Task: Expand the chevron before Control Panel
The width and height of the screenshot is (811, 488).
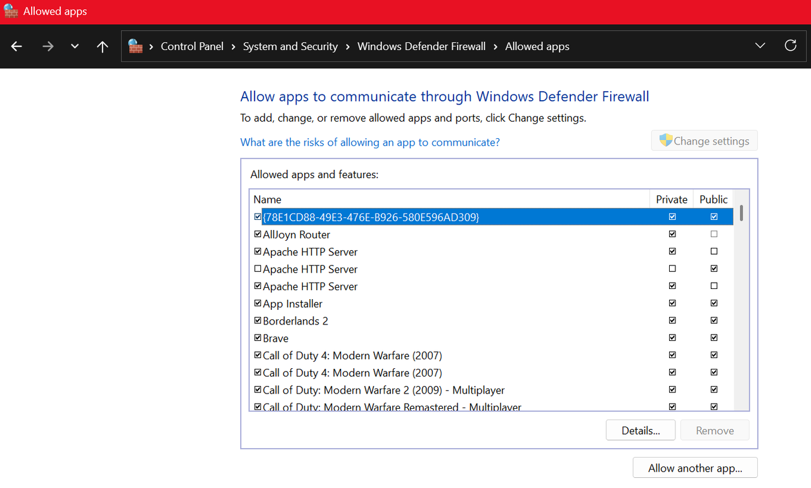Action: pyautogui.click(x=151, y=46)
